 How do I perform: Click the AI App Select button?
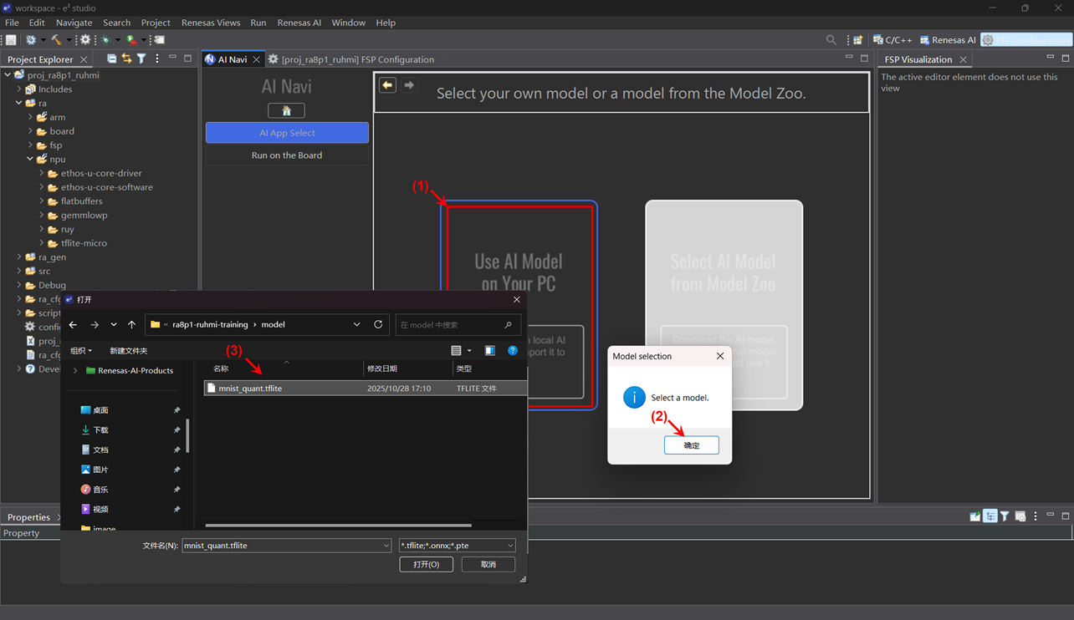point(287,133)
